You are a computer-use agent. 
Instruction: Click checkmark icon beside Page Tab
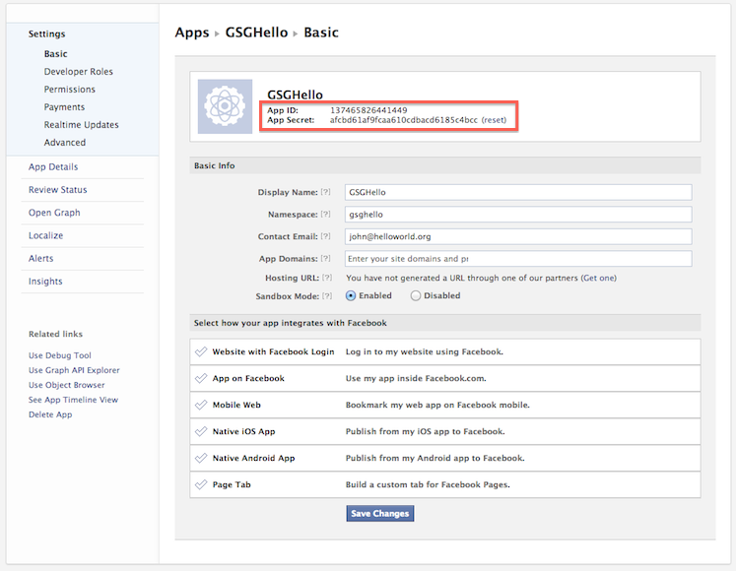pos(201,484)
